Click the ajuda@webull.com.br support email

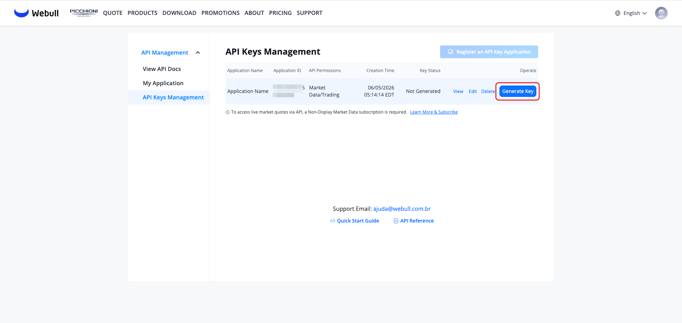point(402,209)
